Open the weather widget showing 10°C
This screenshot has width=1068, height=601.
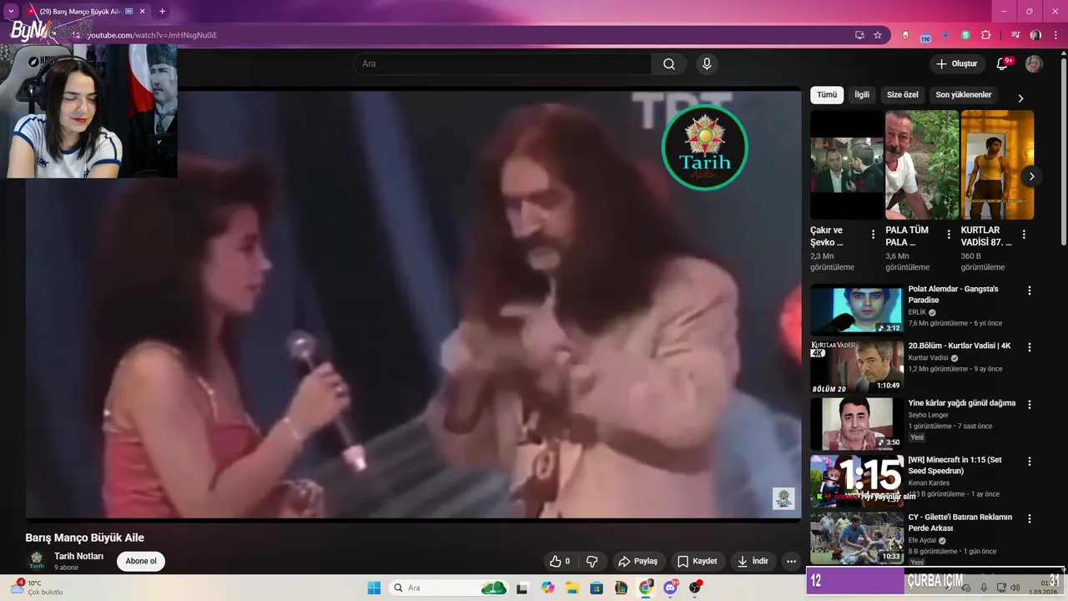pos(37,588)
